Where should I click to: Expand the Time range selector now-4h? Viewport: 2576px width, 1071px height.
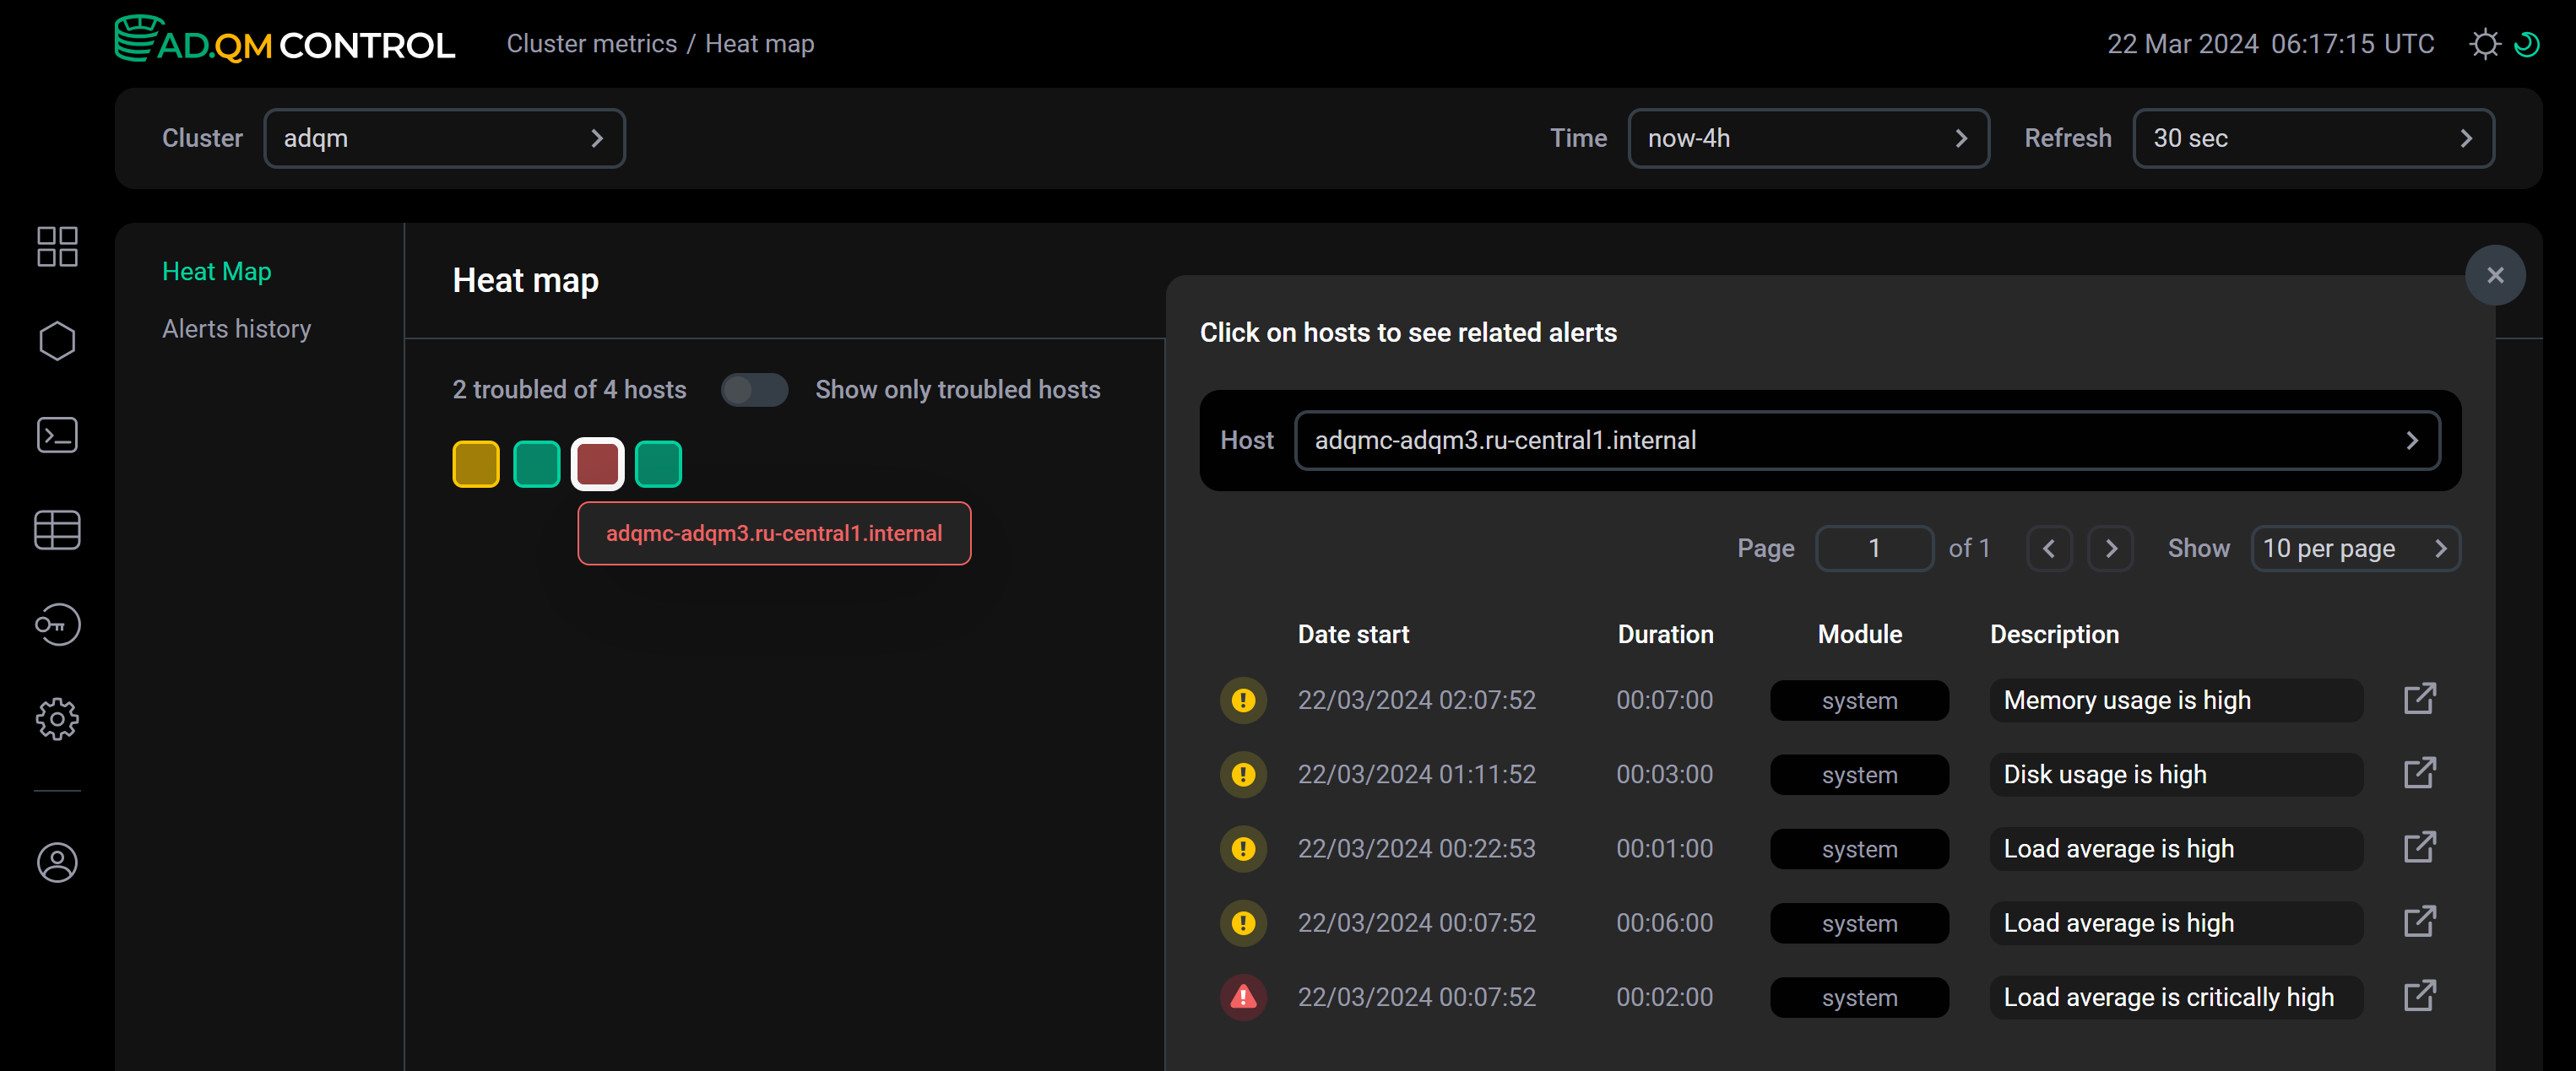coord(1808,138)
